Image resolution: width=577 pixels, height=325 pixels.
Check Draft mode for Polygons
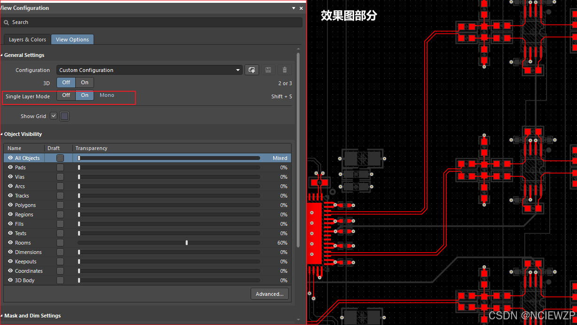(x=60, y=205)
